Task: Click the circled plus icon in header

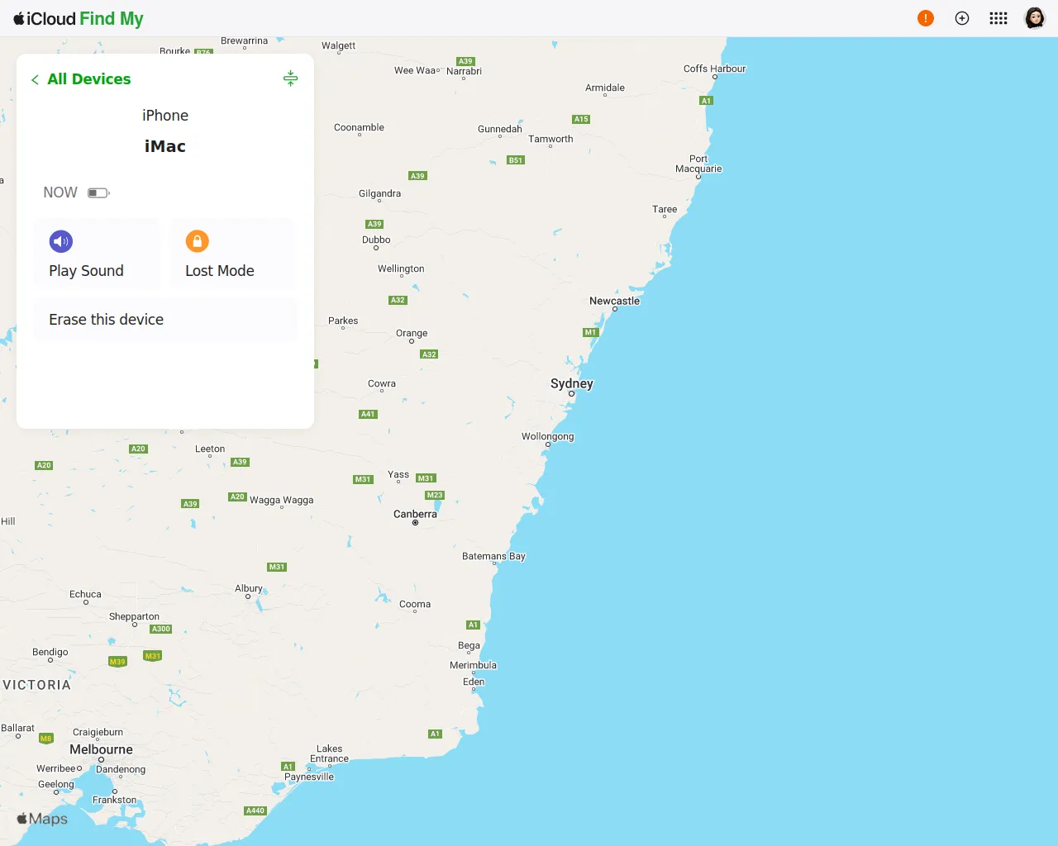Action: coord(962,18)
